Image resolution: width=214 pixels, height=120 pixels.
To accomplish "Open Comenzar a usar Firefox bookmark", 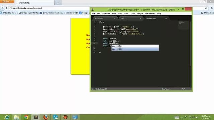I will coord(27,13).
